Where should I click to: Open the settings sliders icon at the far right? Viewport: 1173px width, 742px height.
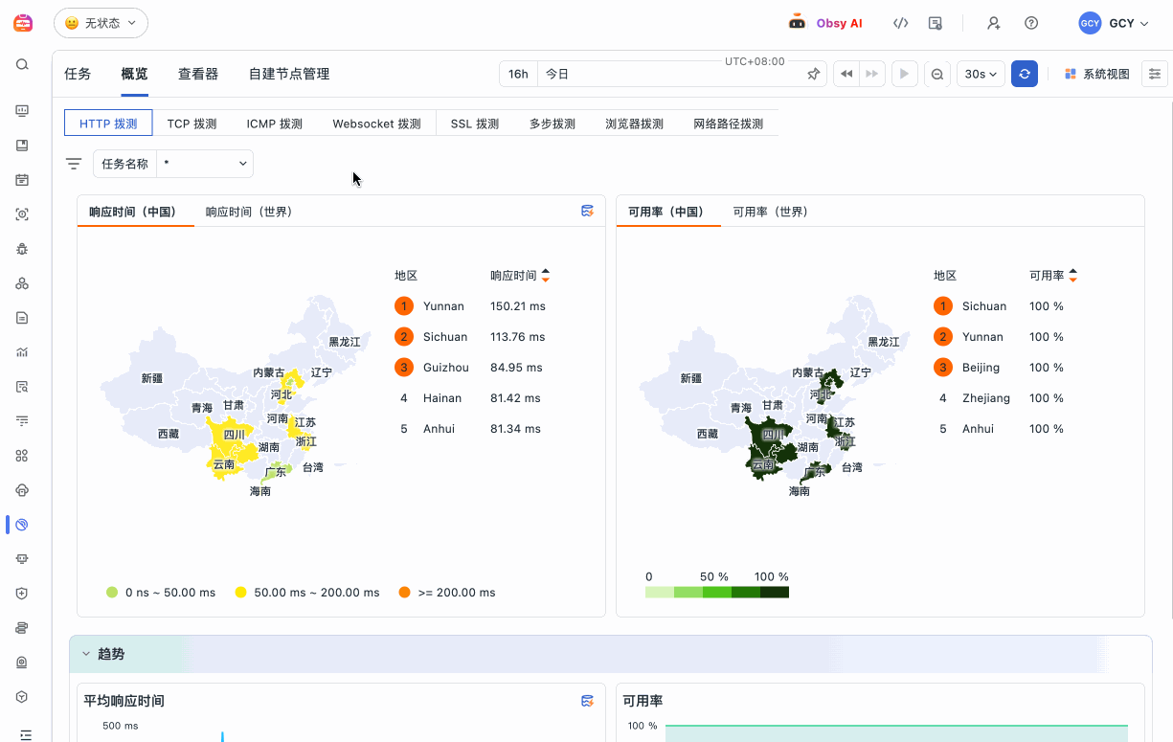(x=1155, y=74)
